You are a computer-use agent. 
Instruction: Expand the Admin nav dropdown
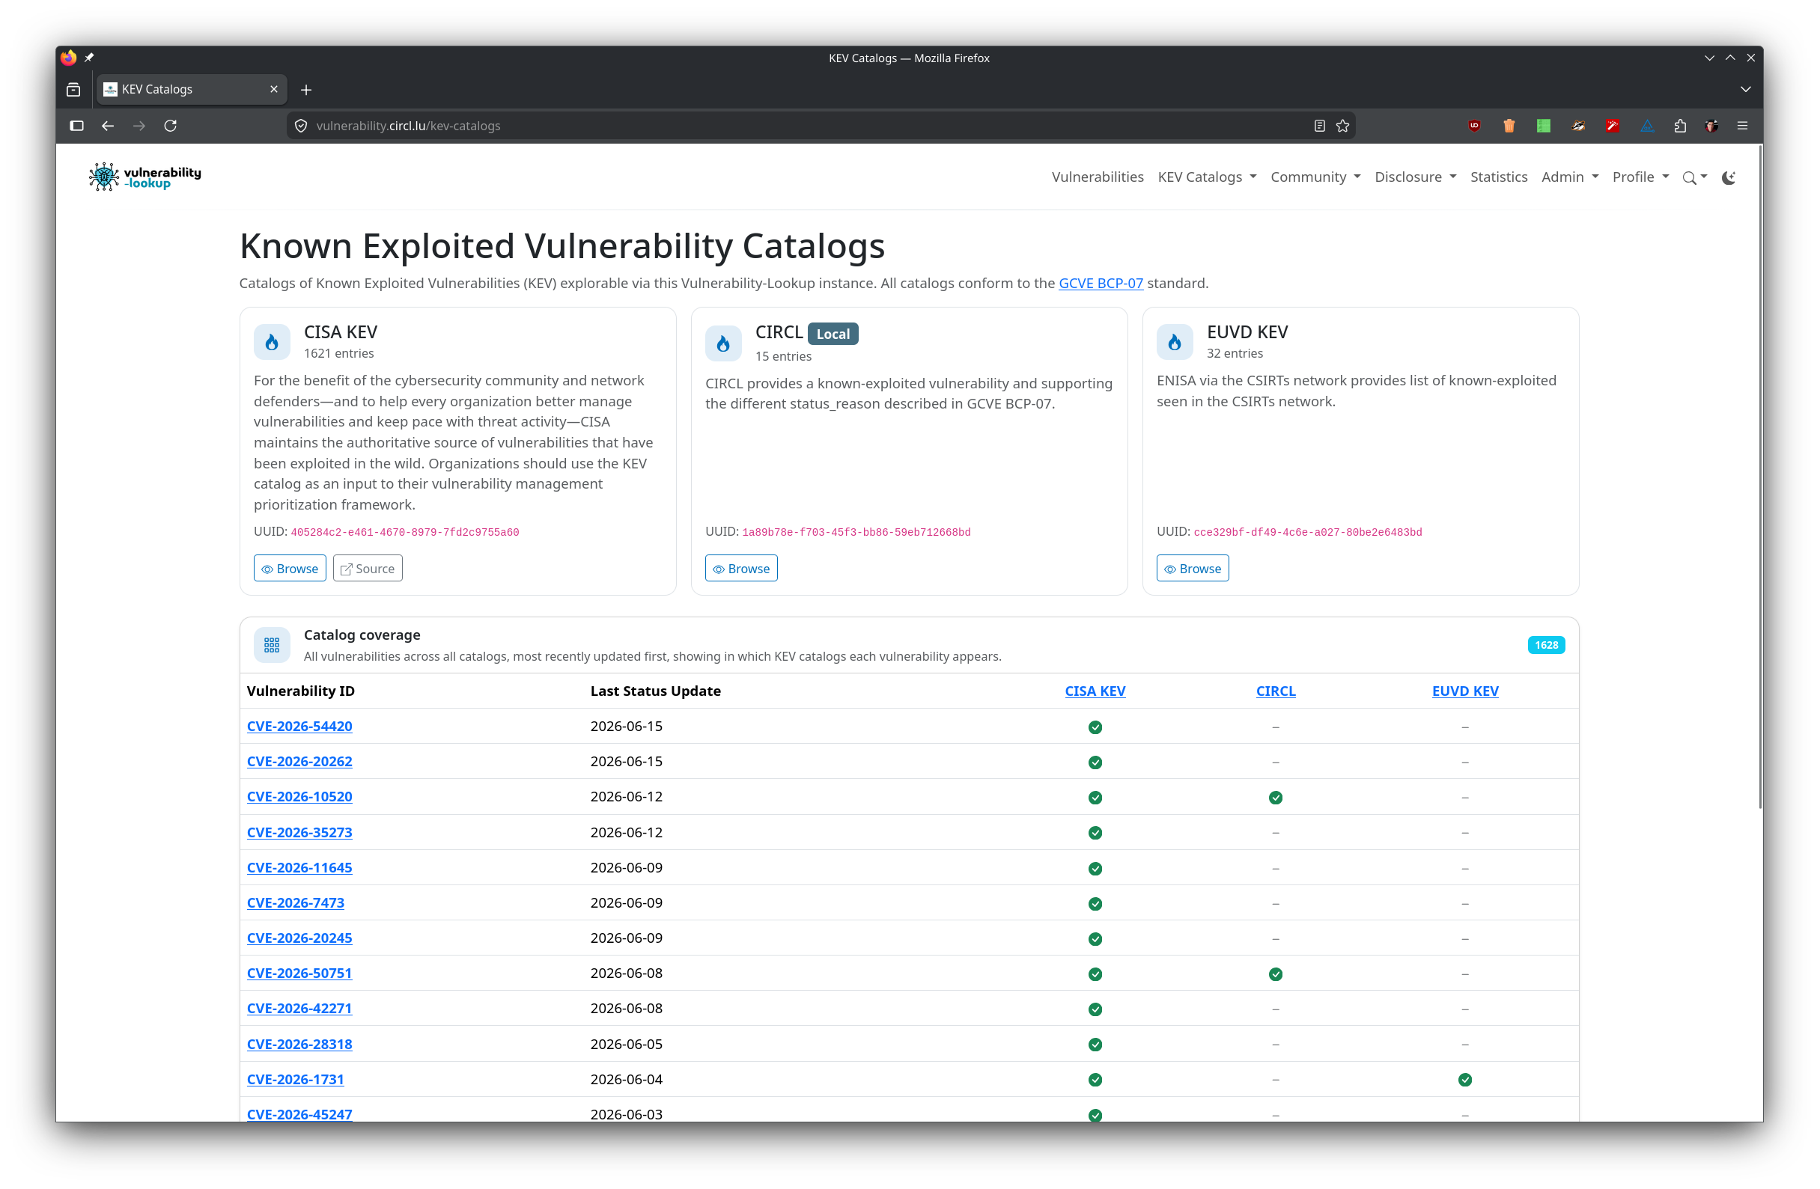coord(1569,177)
